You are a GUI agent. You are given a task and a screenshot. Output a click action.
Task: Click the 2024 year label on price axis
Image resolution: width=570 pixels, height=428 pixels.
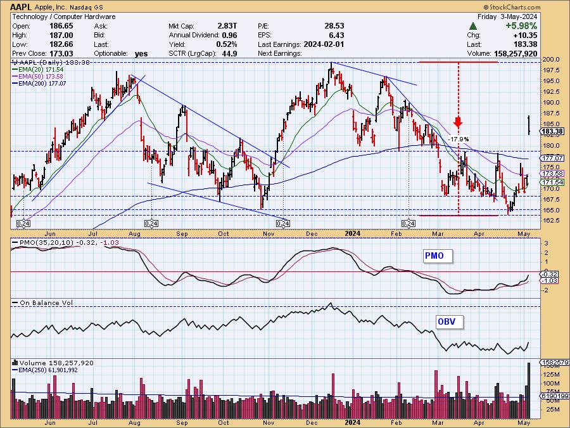pyautogui.click(x=352, y=233)
